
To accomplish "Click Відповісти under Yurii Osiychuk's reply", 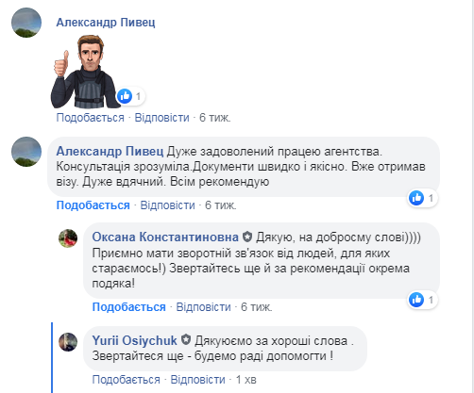I will [197, 380].
